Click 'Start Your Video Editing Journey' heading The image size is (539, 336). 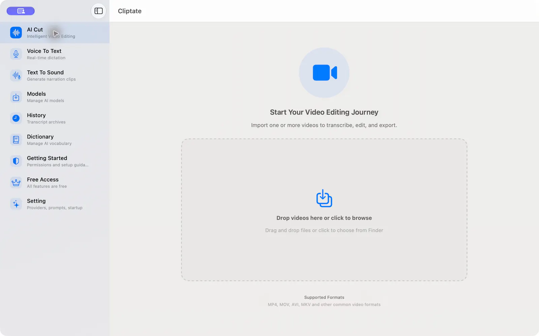tap(324, 112)
